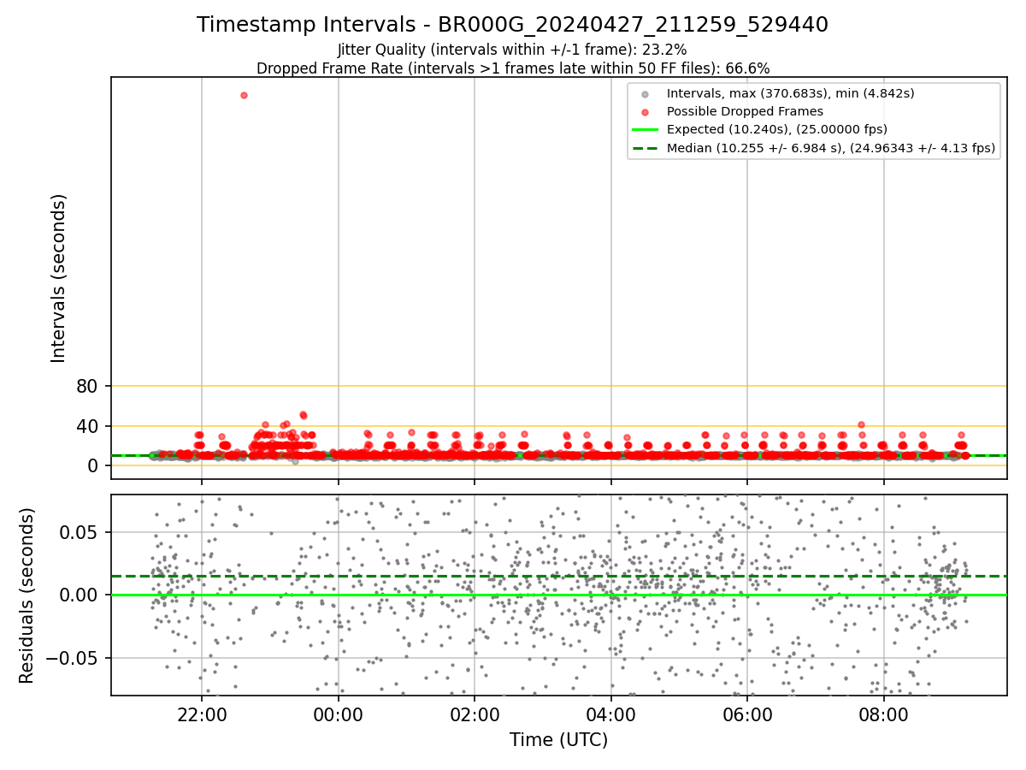Click legend entry 'Possible Dropped Frames'
This screenshot has height=770, width=1026.
[745, 111]
